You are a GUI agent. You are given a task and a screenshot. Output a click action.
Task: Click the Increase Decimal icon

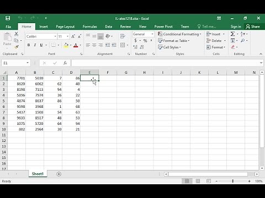(135, 47)
